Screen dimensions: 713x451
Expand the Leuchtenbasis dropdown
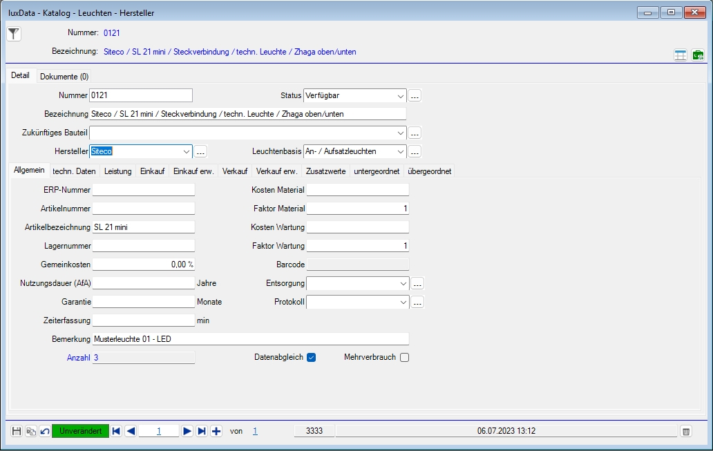click(x=401, y=151)
